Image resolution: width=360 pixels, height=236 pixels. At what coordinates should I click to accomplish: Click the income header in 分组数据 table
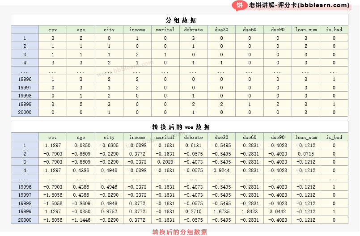coord(137,29)
